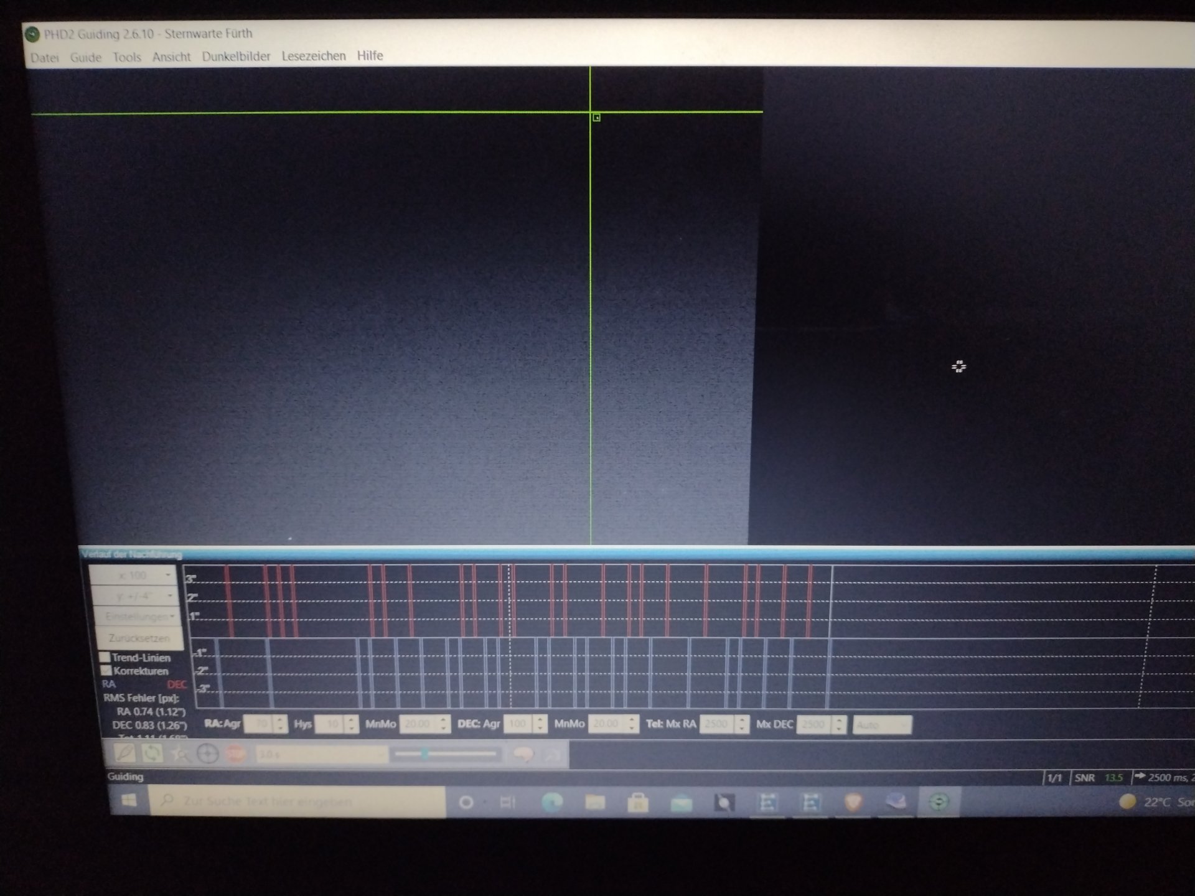Click the RA MnMo stepper arrows
Viewport: 1195px width, 896px height.
[x=443, y=724]
